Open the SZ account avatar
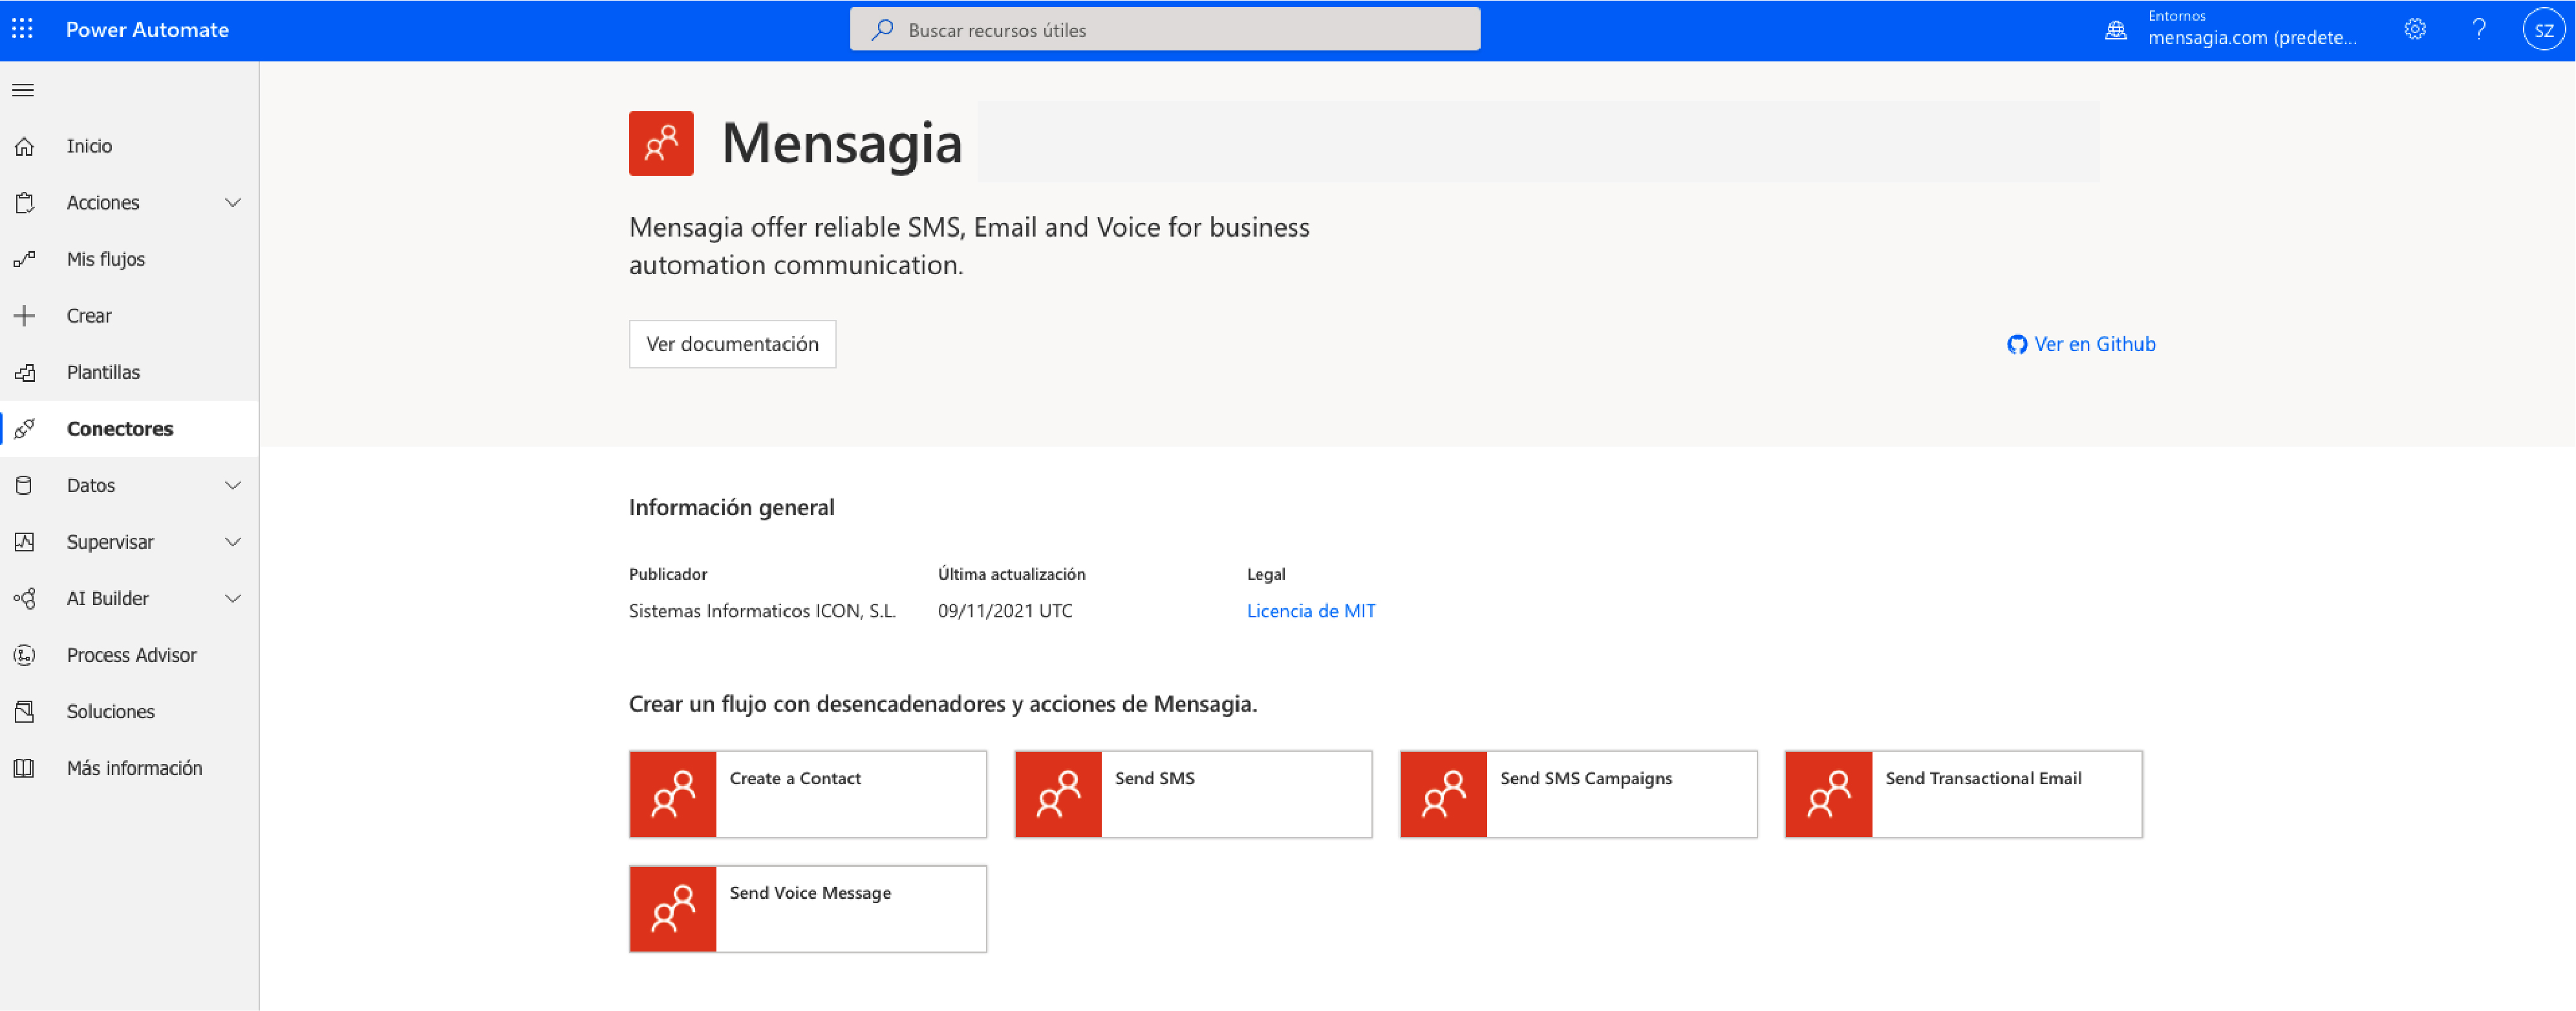Viewport: 2576px width, 1011px height. coord(2543,29)
